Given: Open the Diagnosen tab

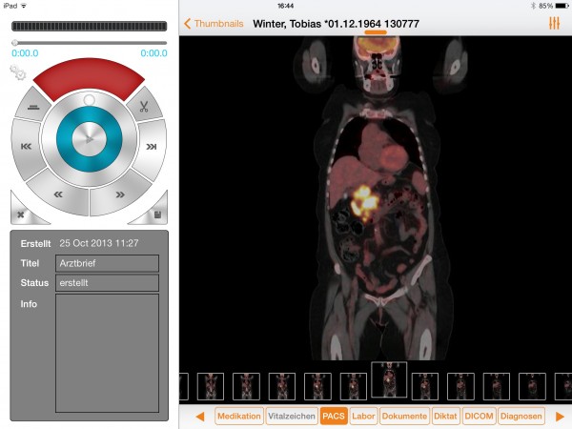Looking at the screenshot, I should [x=521, y=417].
